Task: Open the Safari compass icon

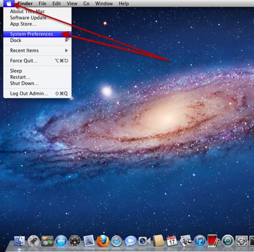Action: (x=116, y=241)
